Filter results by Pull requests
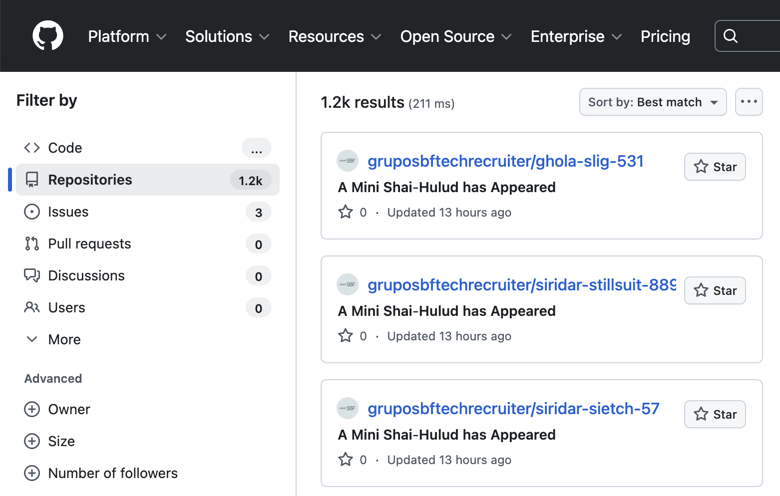This screenshot has width=780, height=496. coord(148,244)
